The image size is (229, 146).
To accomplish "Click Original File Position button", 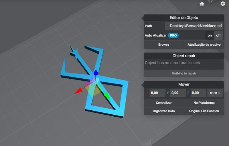I will pyautogui.click(x=204, y=111).
